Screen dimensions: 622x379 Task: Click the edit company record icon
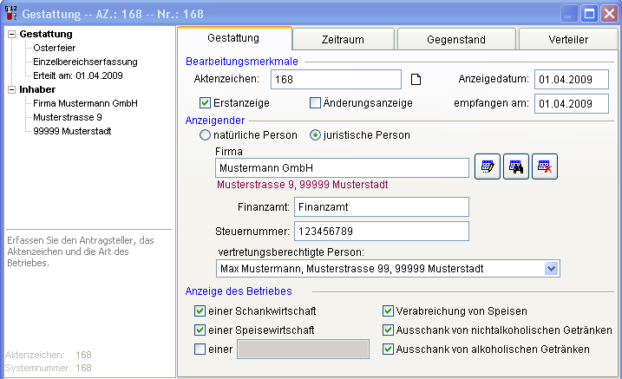pos(488,168)
